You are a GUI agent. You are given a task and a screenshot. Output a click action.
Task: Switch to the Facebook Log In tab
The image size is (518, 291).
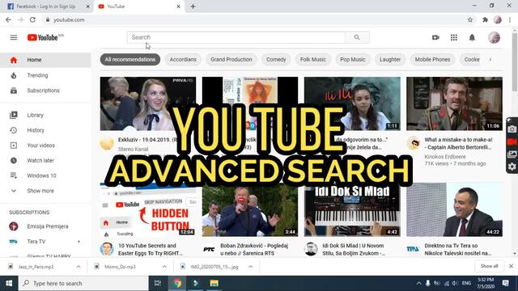(45, 6)
